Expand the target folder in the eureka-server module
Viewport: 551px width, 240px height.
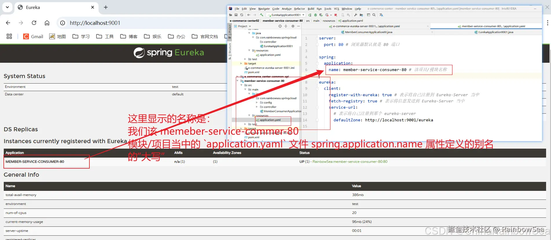[x=241, y=64]
